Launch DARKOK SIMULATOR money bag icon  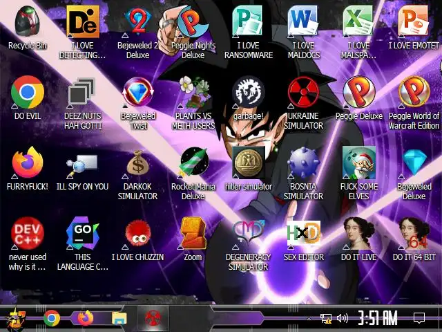(138, 163)
